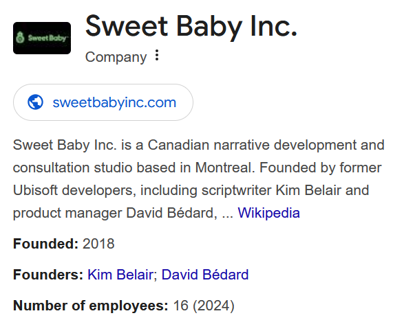This screenshot has width=393, height=320.
Task: Click the word Ubisoft in description
Action: tap(35, 190)
